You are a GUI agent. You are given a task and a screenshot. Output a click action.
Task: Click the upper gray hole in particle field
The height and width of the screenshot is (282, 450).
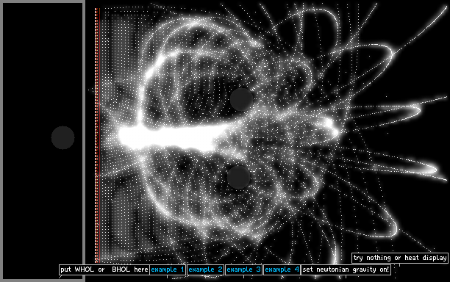tap(241, 99)
